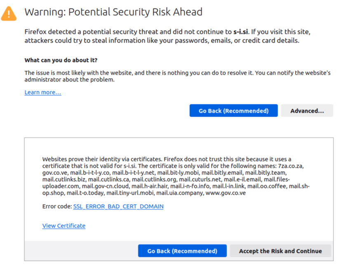Select the bold s-i.si site name text

point(240,31)
